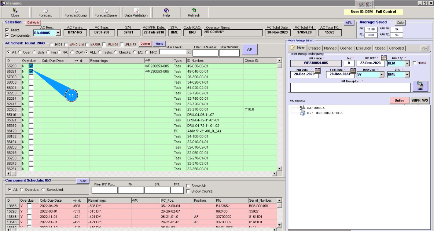
Task: Select the Overdue radio in Component Schedule
Action: tap(21, 190)
